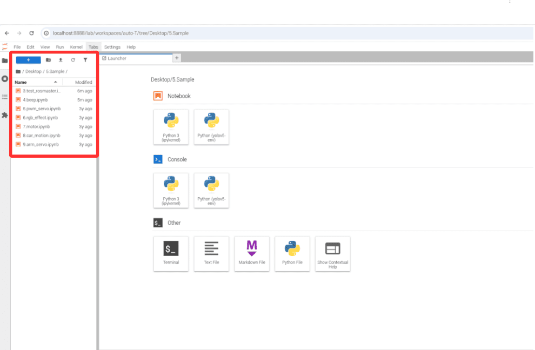Click the blue New Launcher plus button
Viewport: 535px width, 350px height.
pyautogui.click(x=28, y=60)
